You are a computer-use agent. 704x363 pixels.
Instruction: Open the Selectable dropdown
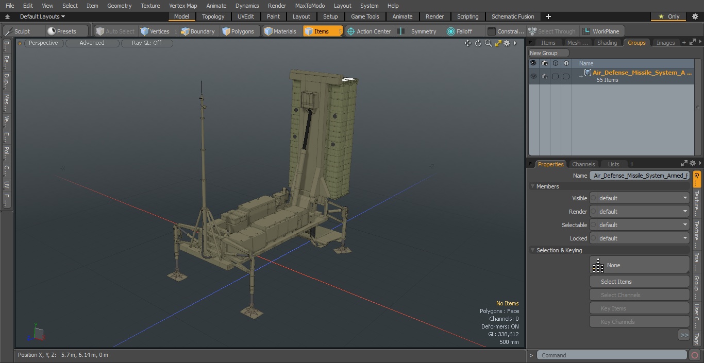(639, 225)
